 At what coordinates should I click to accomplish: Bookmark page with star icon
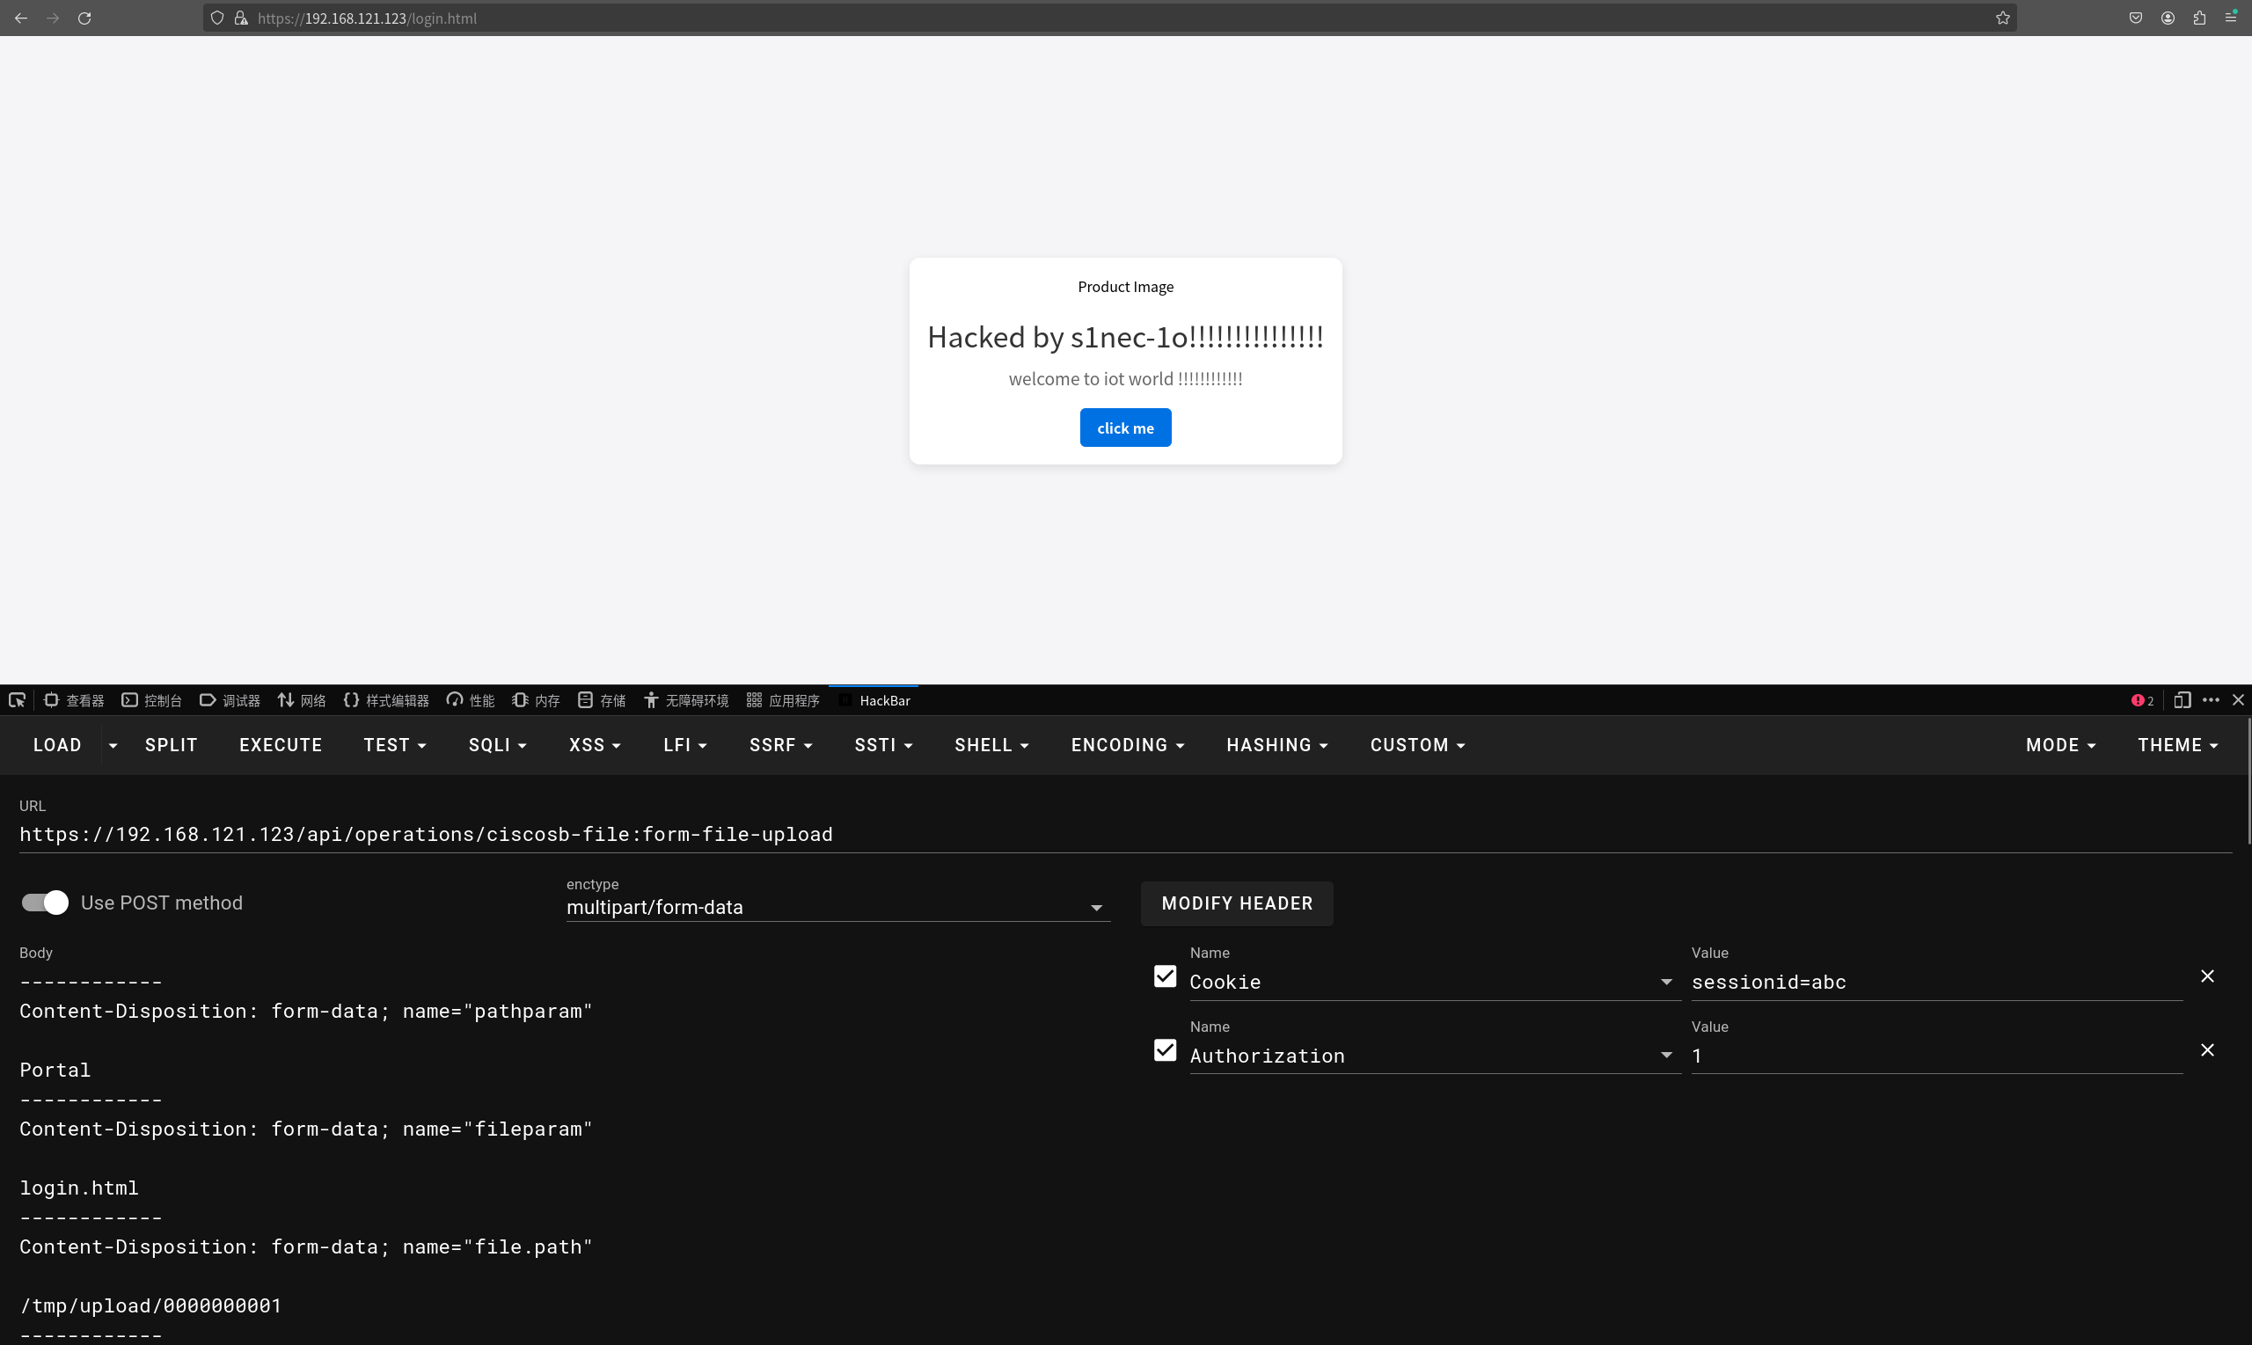click(x=2003, y=18)
